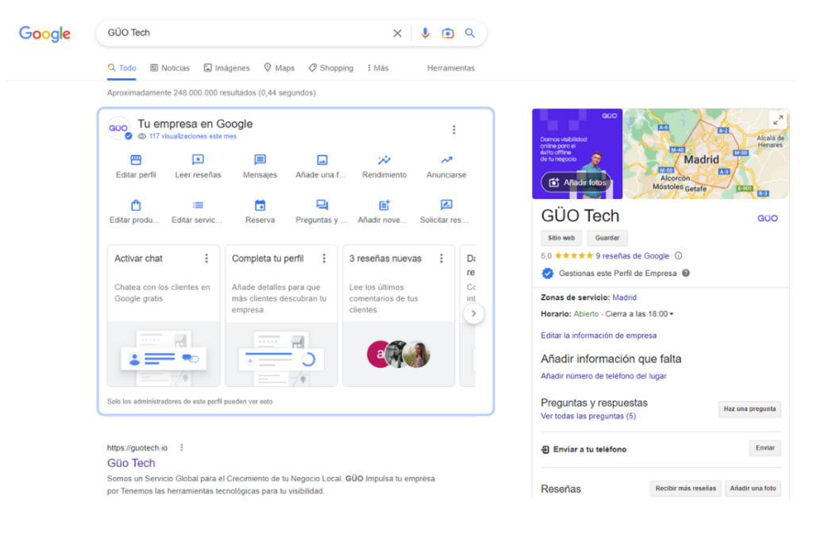Run the search with the magnifying glass icon

click(x=470, y=33)
